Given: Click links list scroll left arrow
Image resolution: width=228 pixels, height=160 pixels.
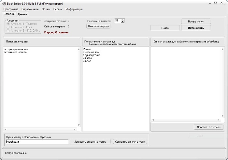Looking at the screenshot, I should (x=153, y=120).
